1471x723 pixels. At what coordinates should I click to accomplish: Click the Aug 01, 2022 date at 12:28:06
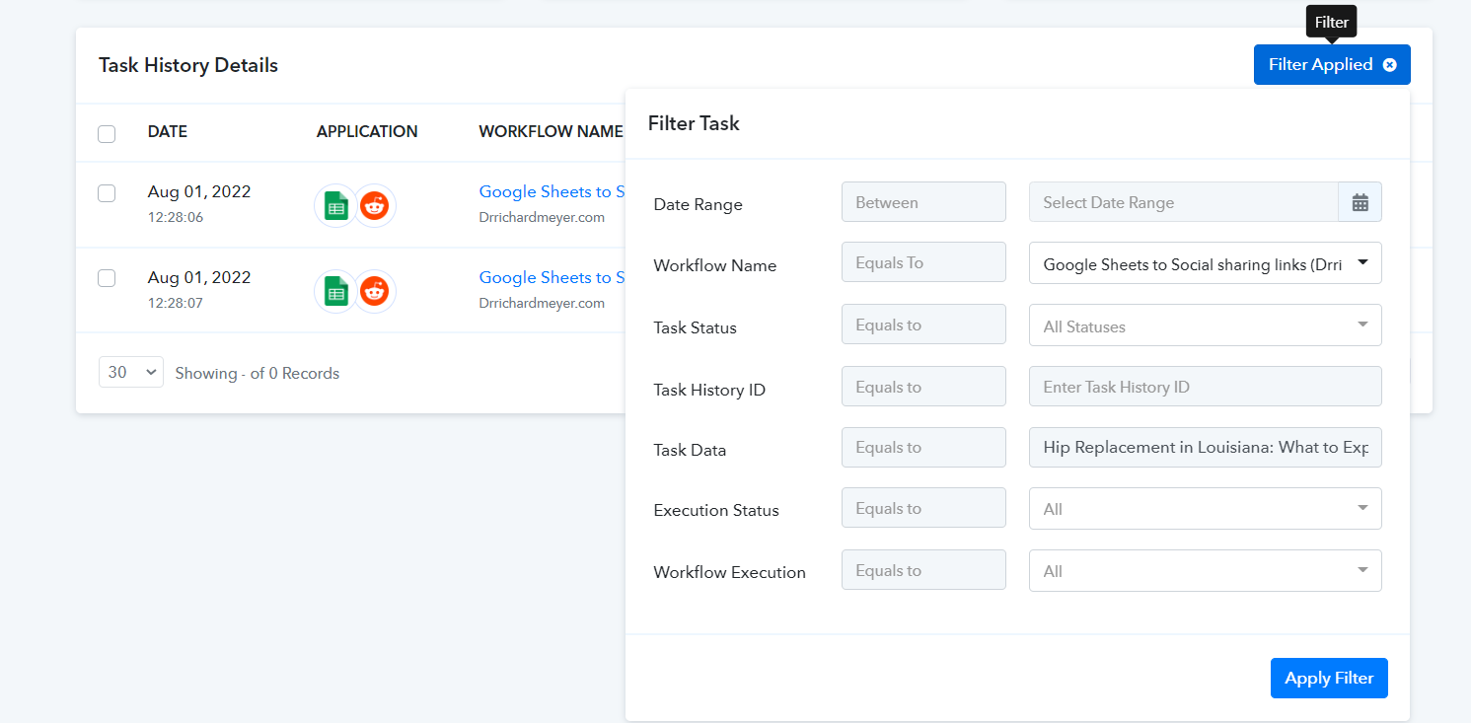coord(199,192)
